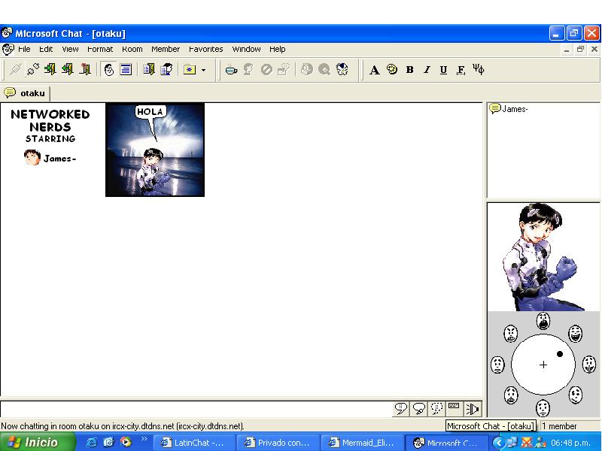Toggle bold formatting
The image size is (602, 451).
409,70
